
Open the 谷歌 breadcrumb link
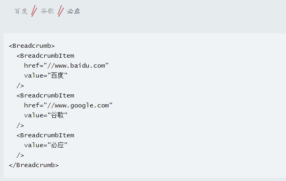coord(48,11)
